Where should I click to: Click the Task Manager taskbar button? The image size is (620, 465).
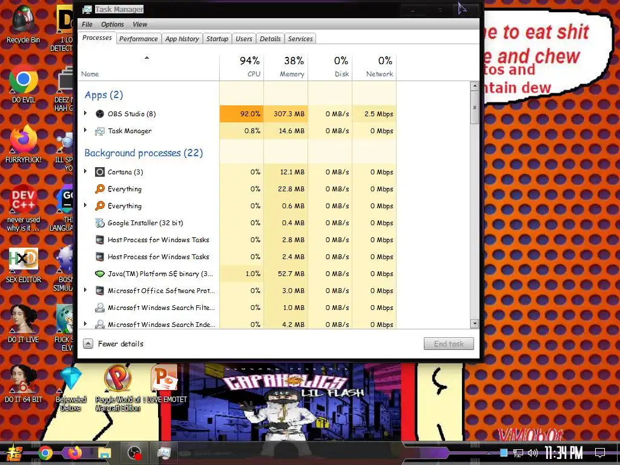point(163,453)
